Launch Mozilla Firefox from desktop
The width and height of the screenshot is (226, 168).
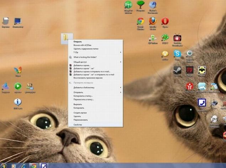pyautogui.click(x=153, y=21)
